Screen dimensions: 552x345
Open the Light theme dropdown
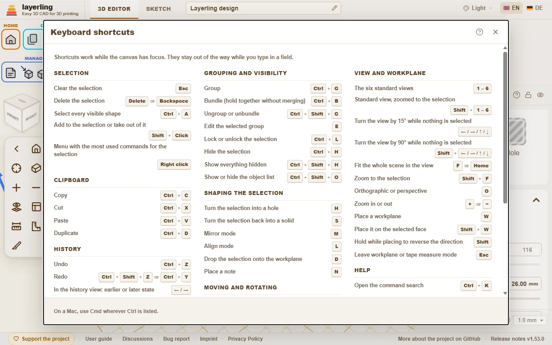(x=477, y=8)
